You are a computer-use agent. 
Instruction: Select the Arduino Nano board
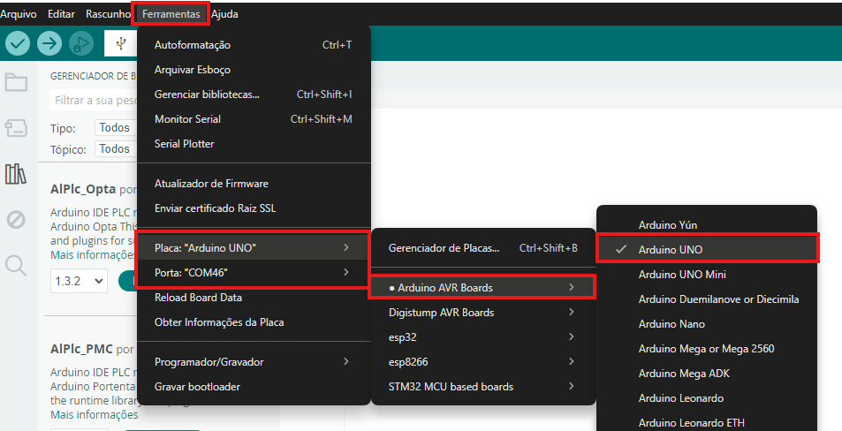coord(707,323)
